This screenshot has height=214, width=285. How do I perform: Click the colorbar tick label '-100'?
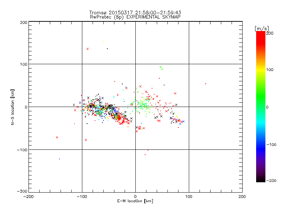pos(271,144)
